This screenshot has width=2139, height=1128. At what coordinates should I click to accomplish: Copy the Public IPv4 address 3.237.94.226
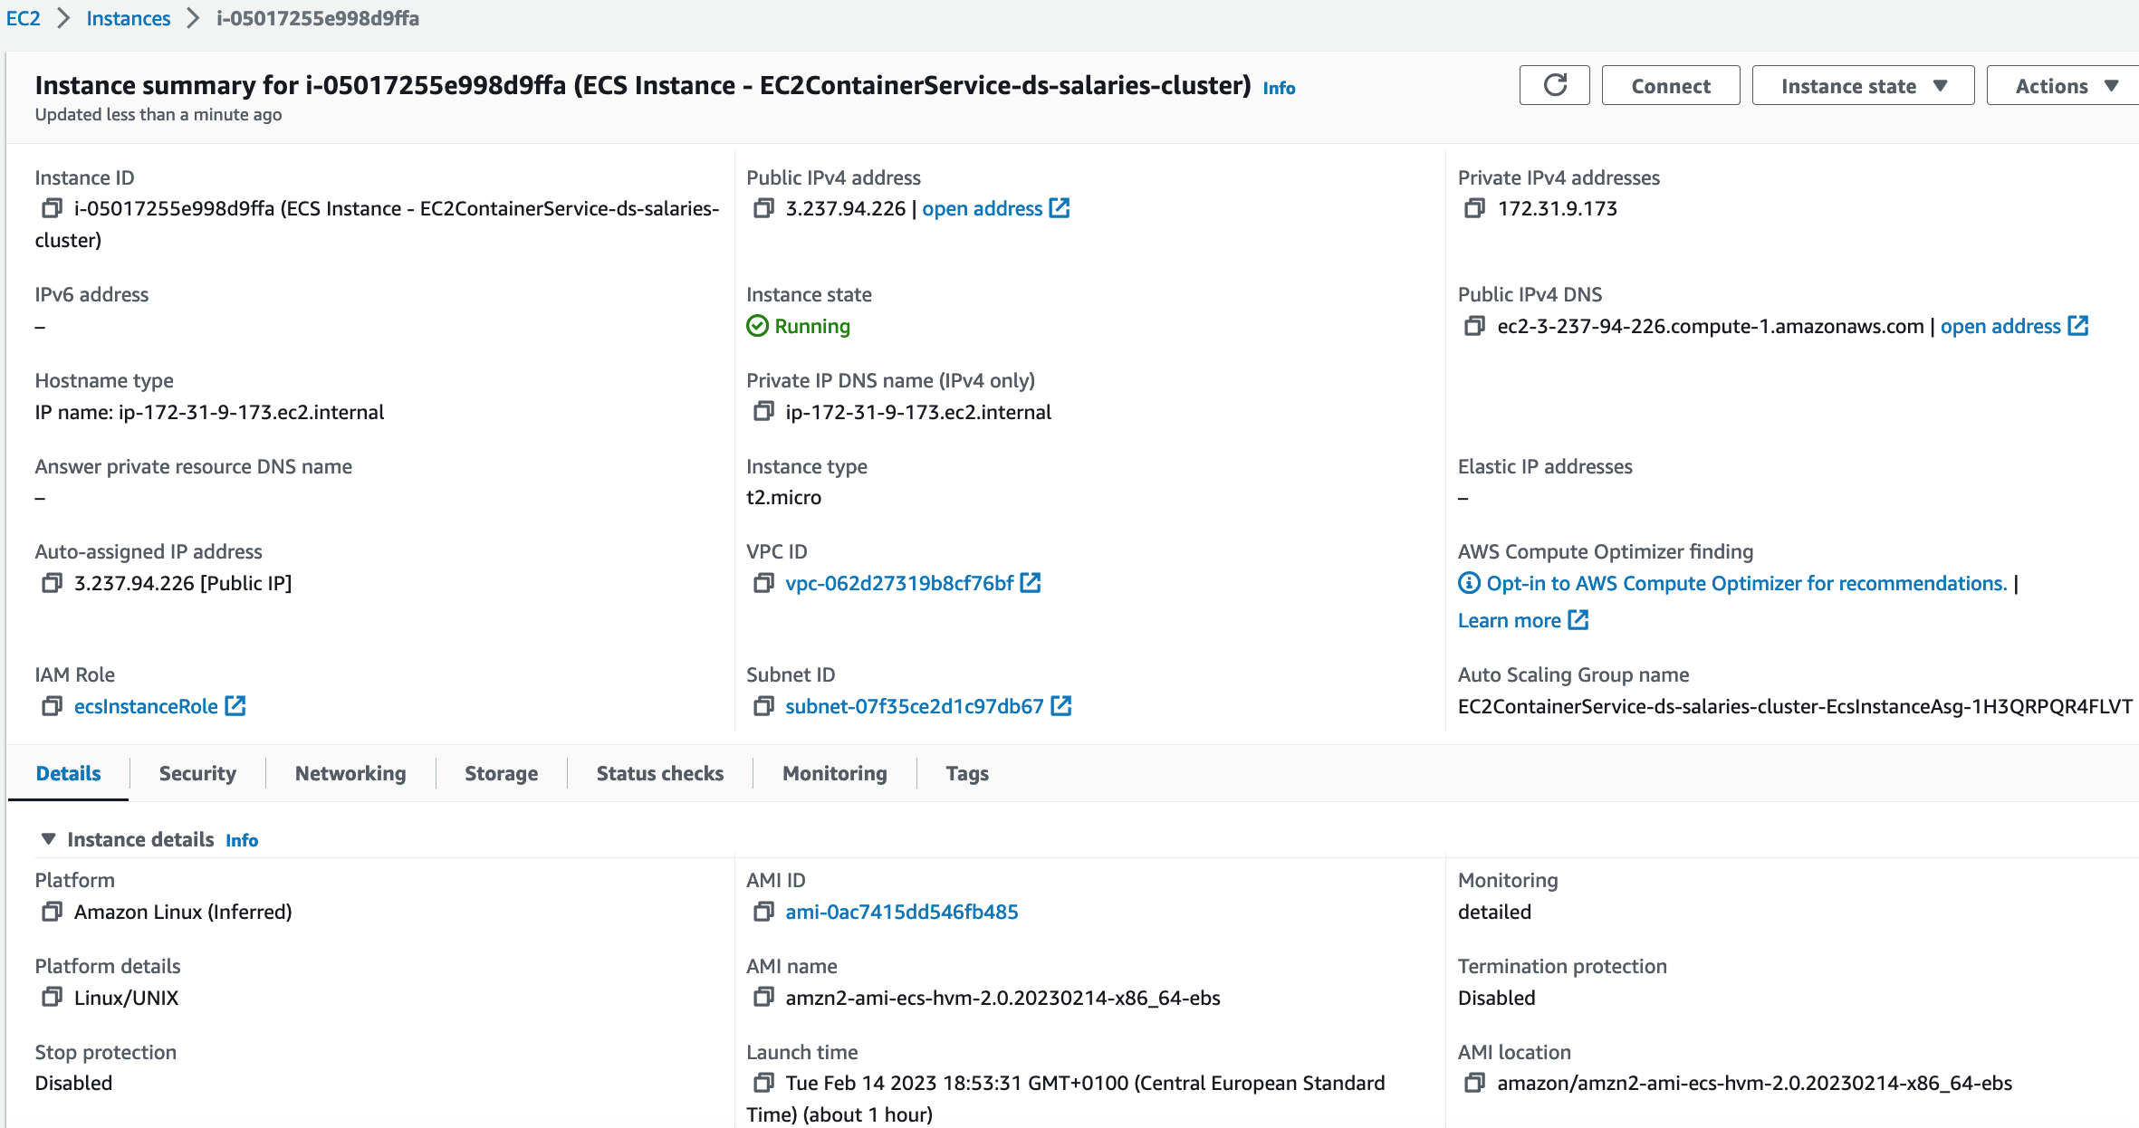click(x=763, y=209)
